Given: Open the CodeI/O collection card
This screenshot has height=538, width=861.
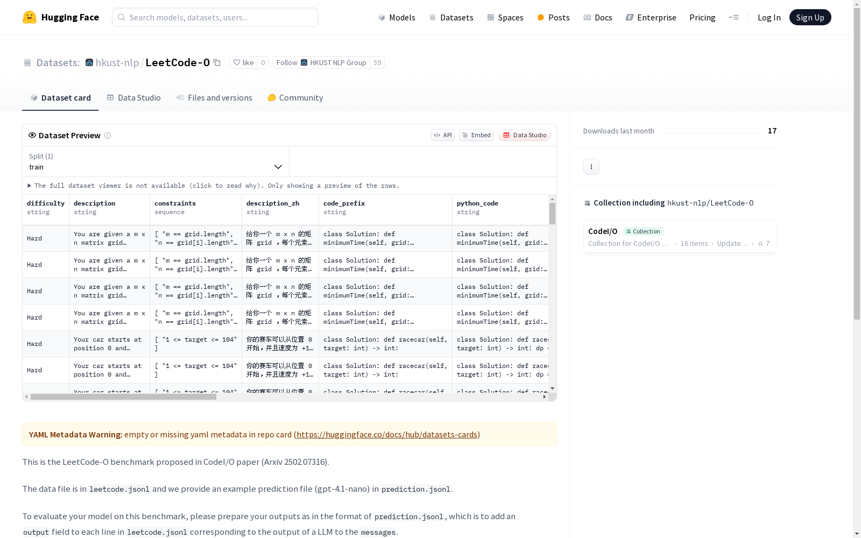Looking at the screenshot, I should point(680,237).
